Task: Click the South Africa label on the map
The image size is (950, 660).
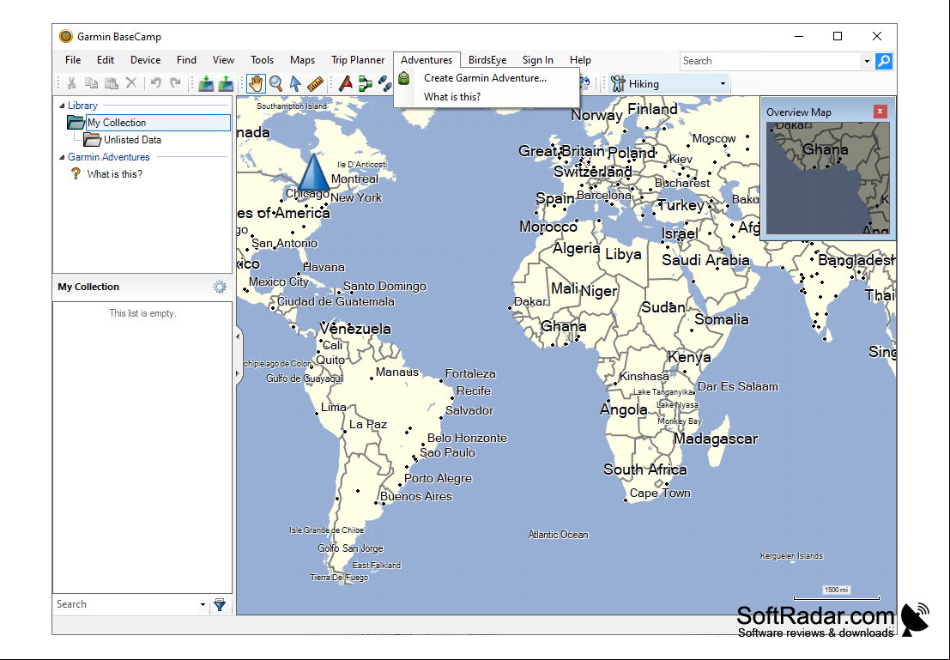Action: tap(645, 469)
